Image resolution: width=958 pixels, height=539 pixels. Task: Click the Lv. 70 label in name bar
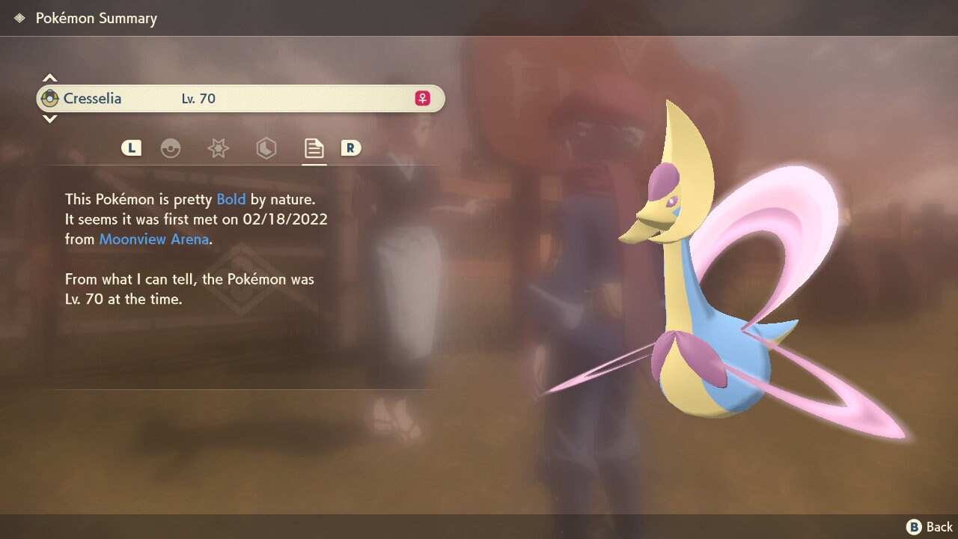tap(198, 98)
